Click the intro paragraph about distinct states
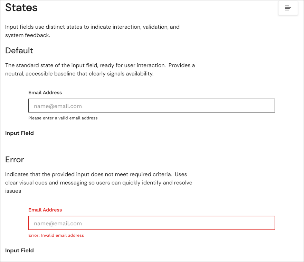The image size is (304, 262). click(x=92, y=31)
